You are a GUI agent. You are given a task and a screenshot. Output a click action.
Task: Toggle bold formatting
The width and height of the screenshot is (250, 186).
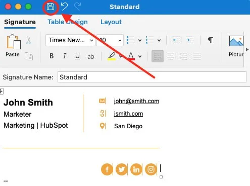tap(52, 56)
